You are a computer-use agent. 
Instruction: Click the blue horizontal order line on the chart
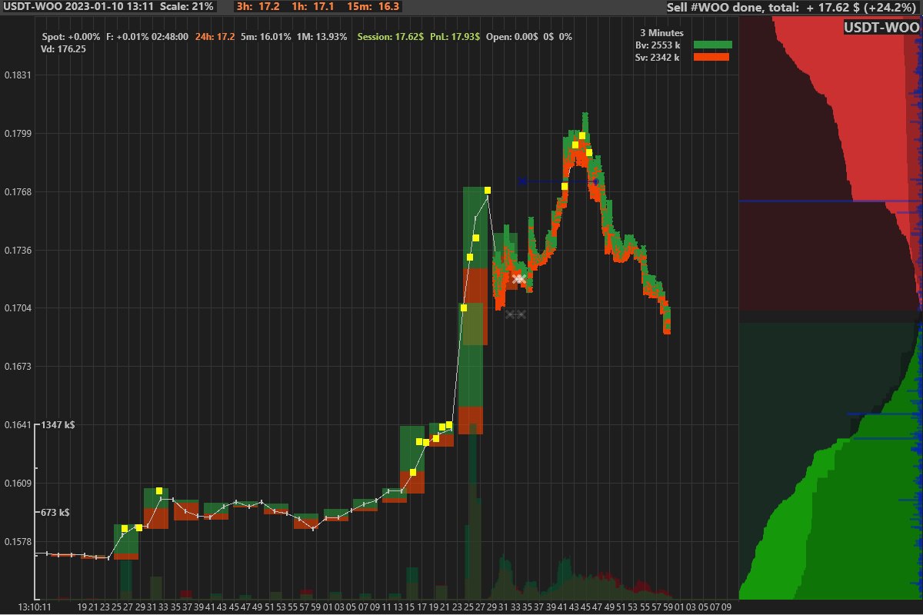(559, 181)
